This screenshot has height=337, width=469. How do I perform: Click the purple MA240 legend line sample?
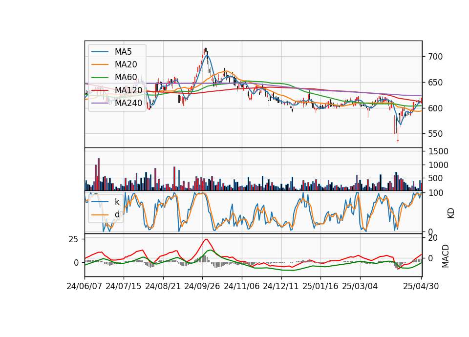pos(100,103)
